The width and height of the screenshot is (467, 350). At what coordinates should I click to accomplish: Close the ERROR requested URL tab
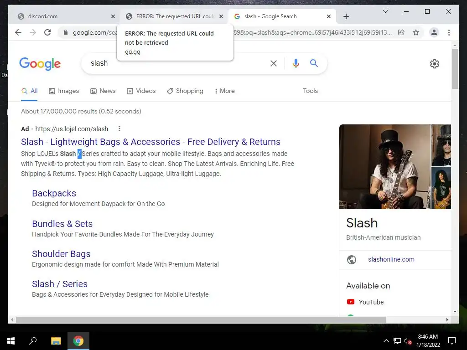point(221,16)
